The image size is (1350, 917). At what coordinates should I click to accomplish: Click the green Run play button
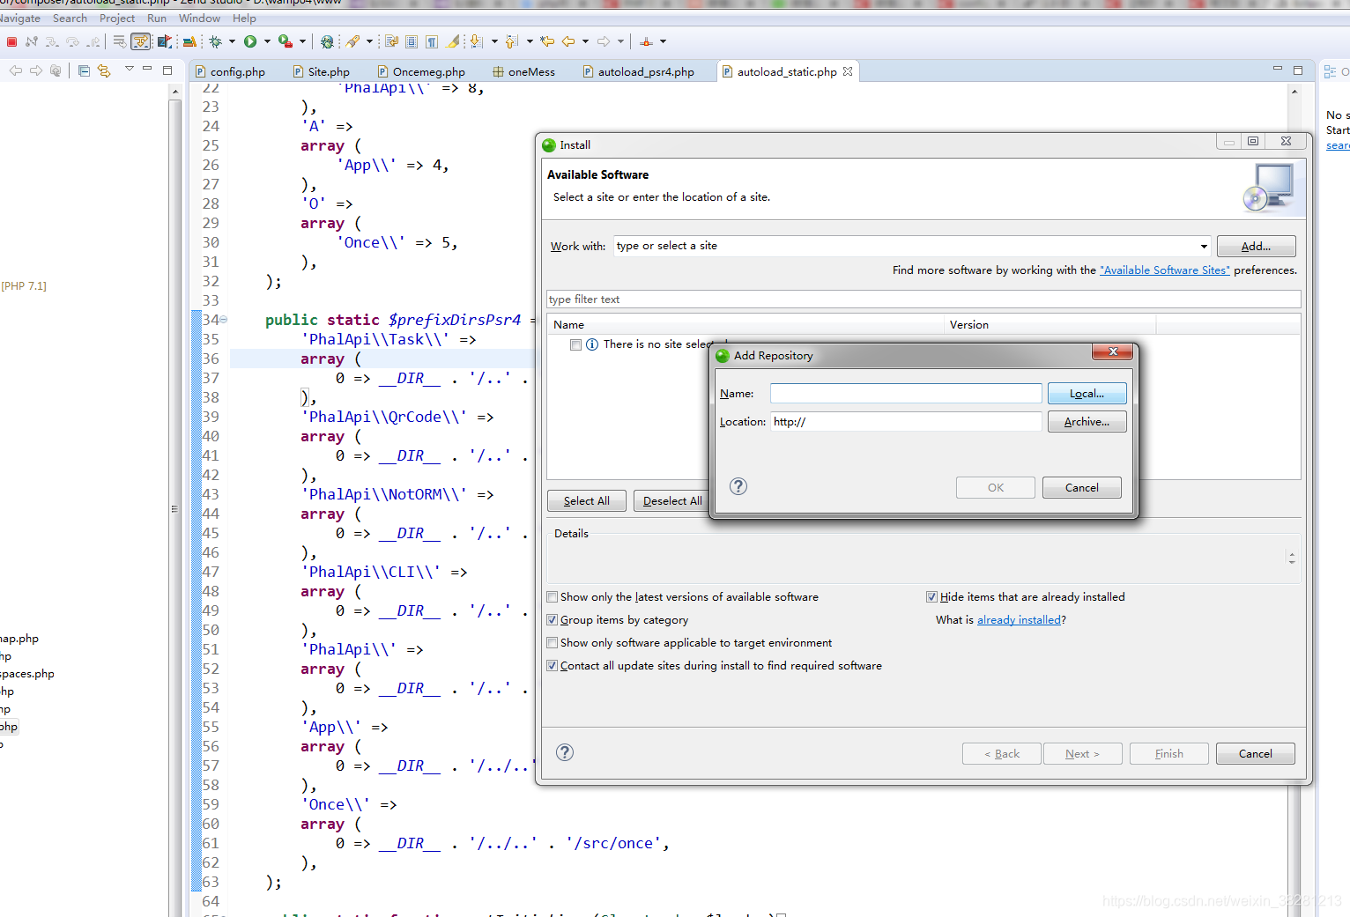pyautogui.click(x=250, y=41)
